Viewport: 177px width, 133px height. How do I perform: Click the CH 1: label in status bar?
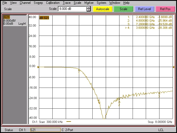(22, 130)
